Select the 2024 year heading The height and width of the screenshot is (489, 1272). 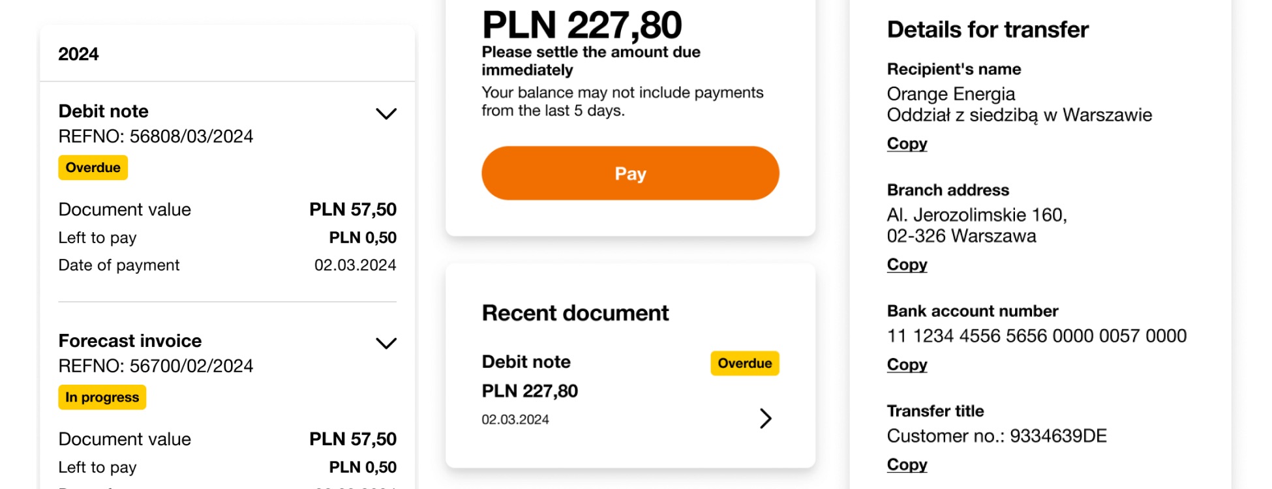pyautogui.click(x=79, y=54)
